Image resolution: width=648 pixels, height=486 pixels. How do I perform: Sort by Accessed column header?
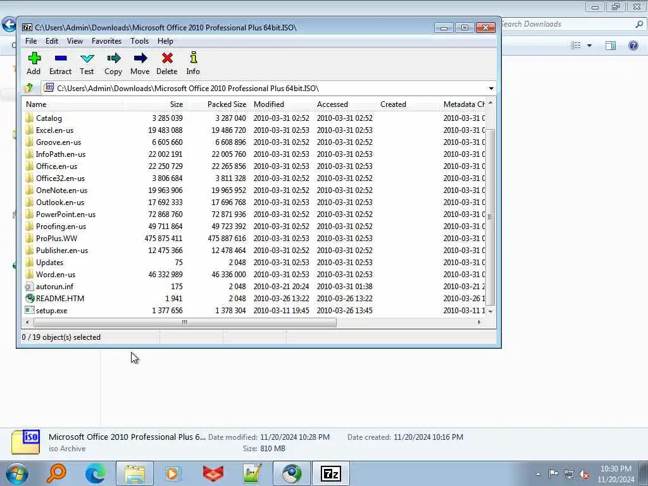tap(345, 104)
